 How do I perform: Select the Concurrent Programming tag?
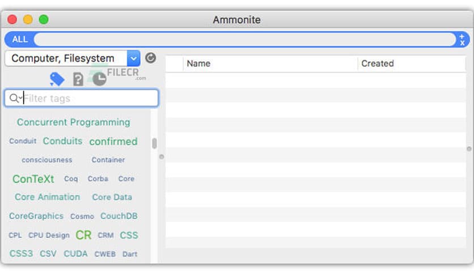[x=73, y=122]
